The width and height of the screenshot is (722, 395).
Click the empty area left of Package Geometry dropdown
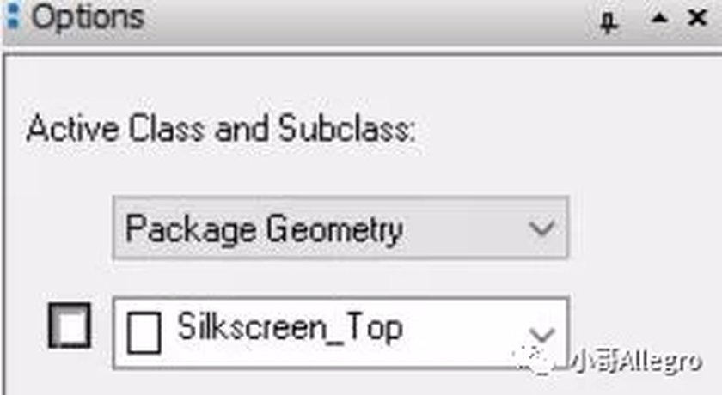(59, 228)
